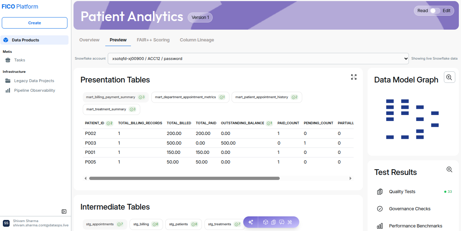Open Data Products in the sidebar

point(35,40)
